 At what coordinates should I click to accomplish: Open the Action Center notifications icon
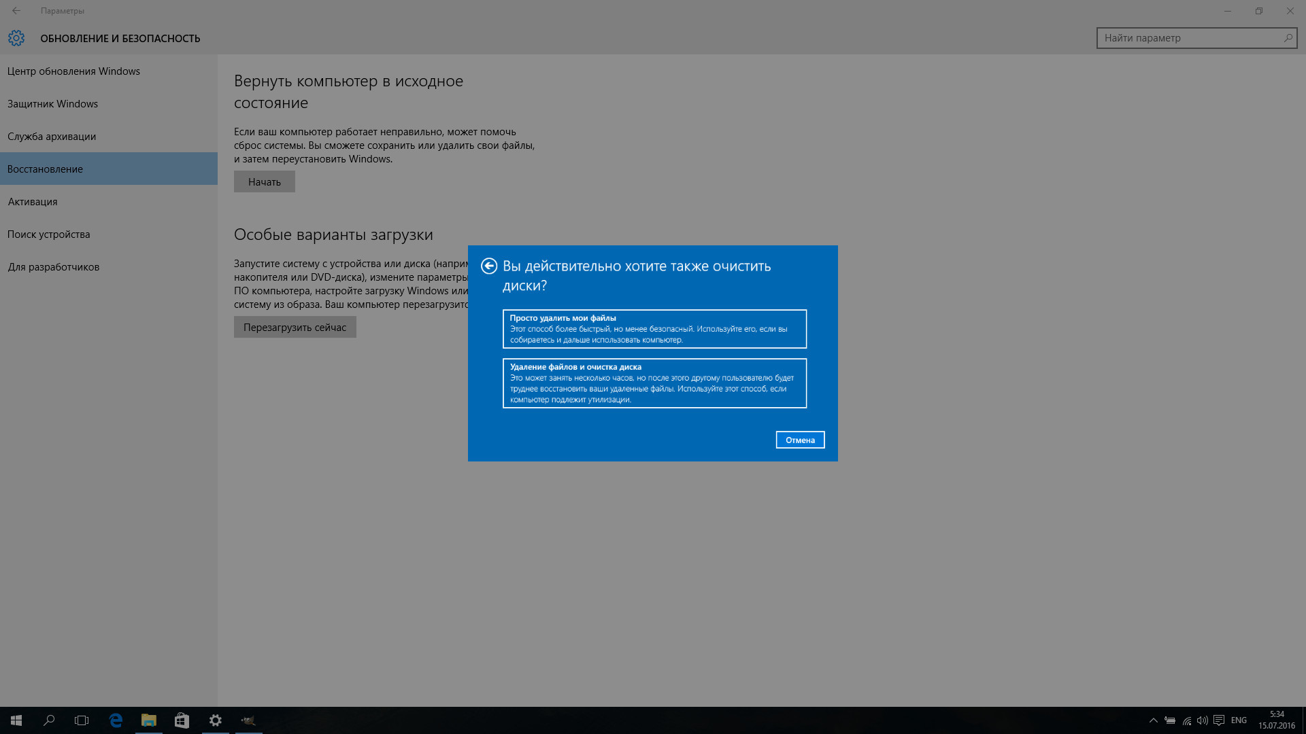[x=1219, y=720]
